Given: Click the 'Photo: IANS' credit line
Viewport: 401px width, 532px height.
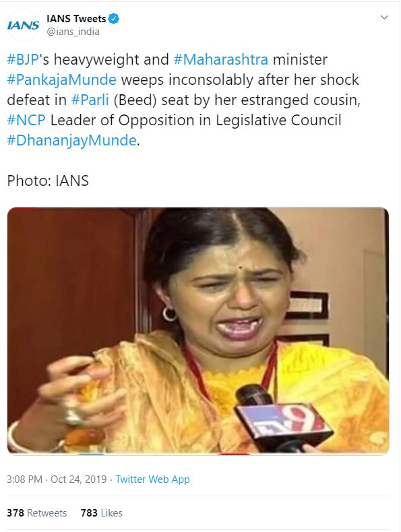Looking at the screenshot, I should (x=48, y=181).
